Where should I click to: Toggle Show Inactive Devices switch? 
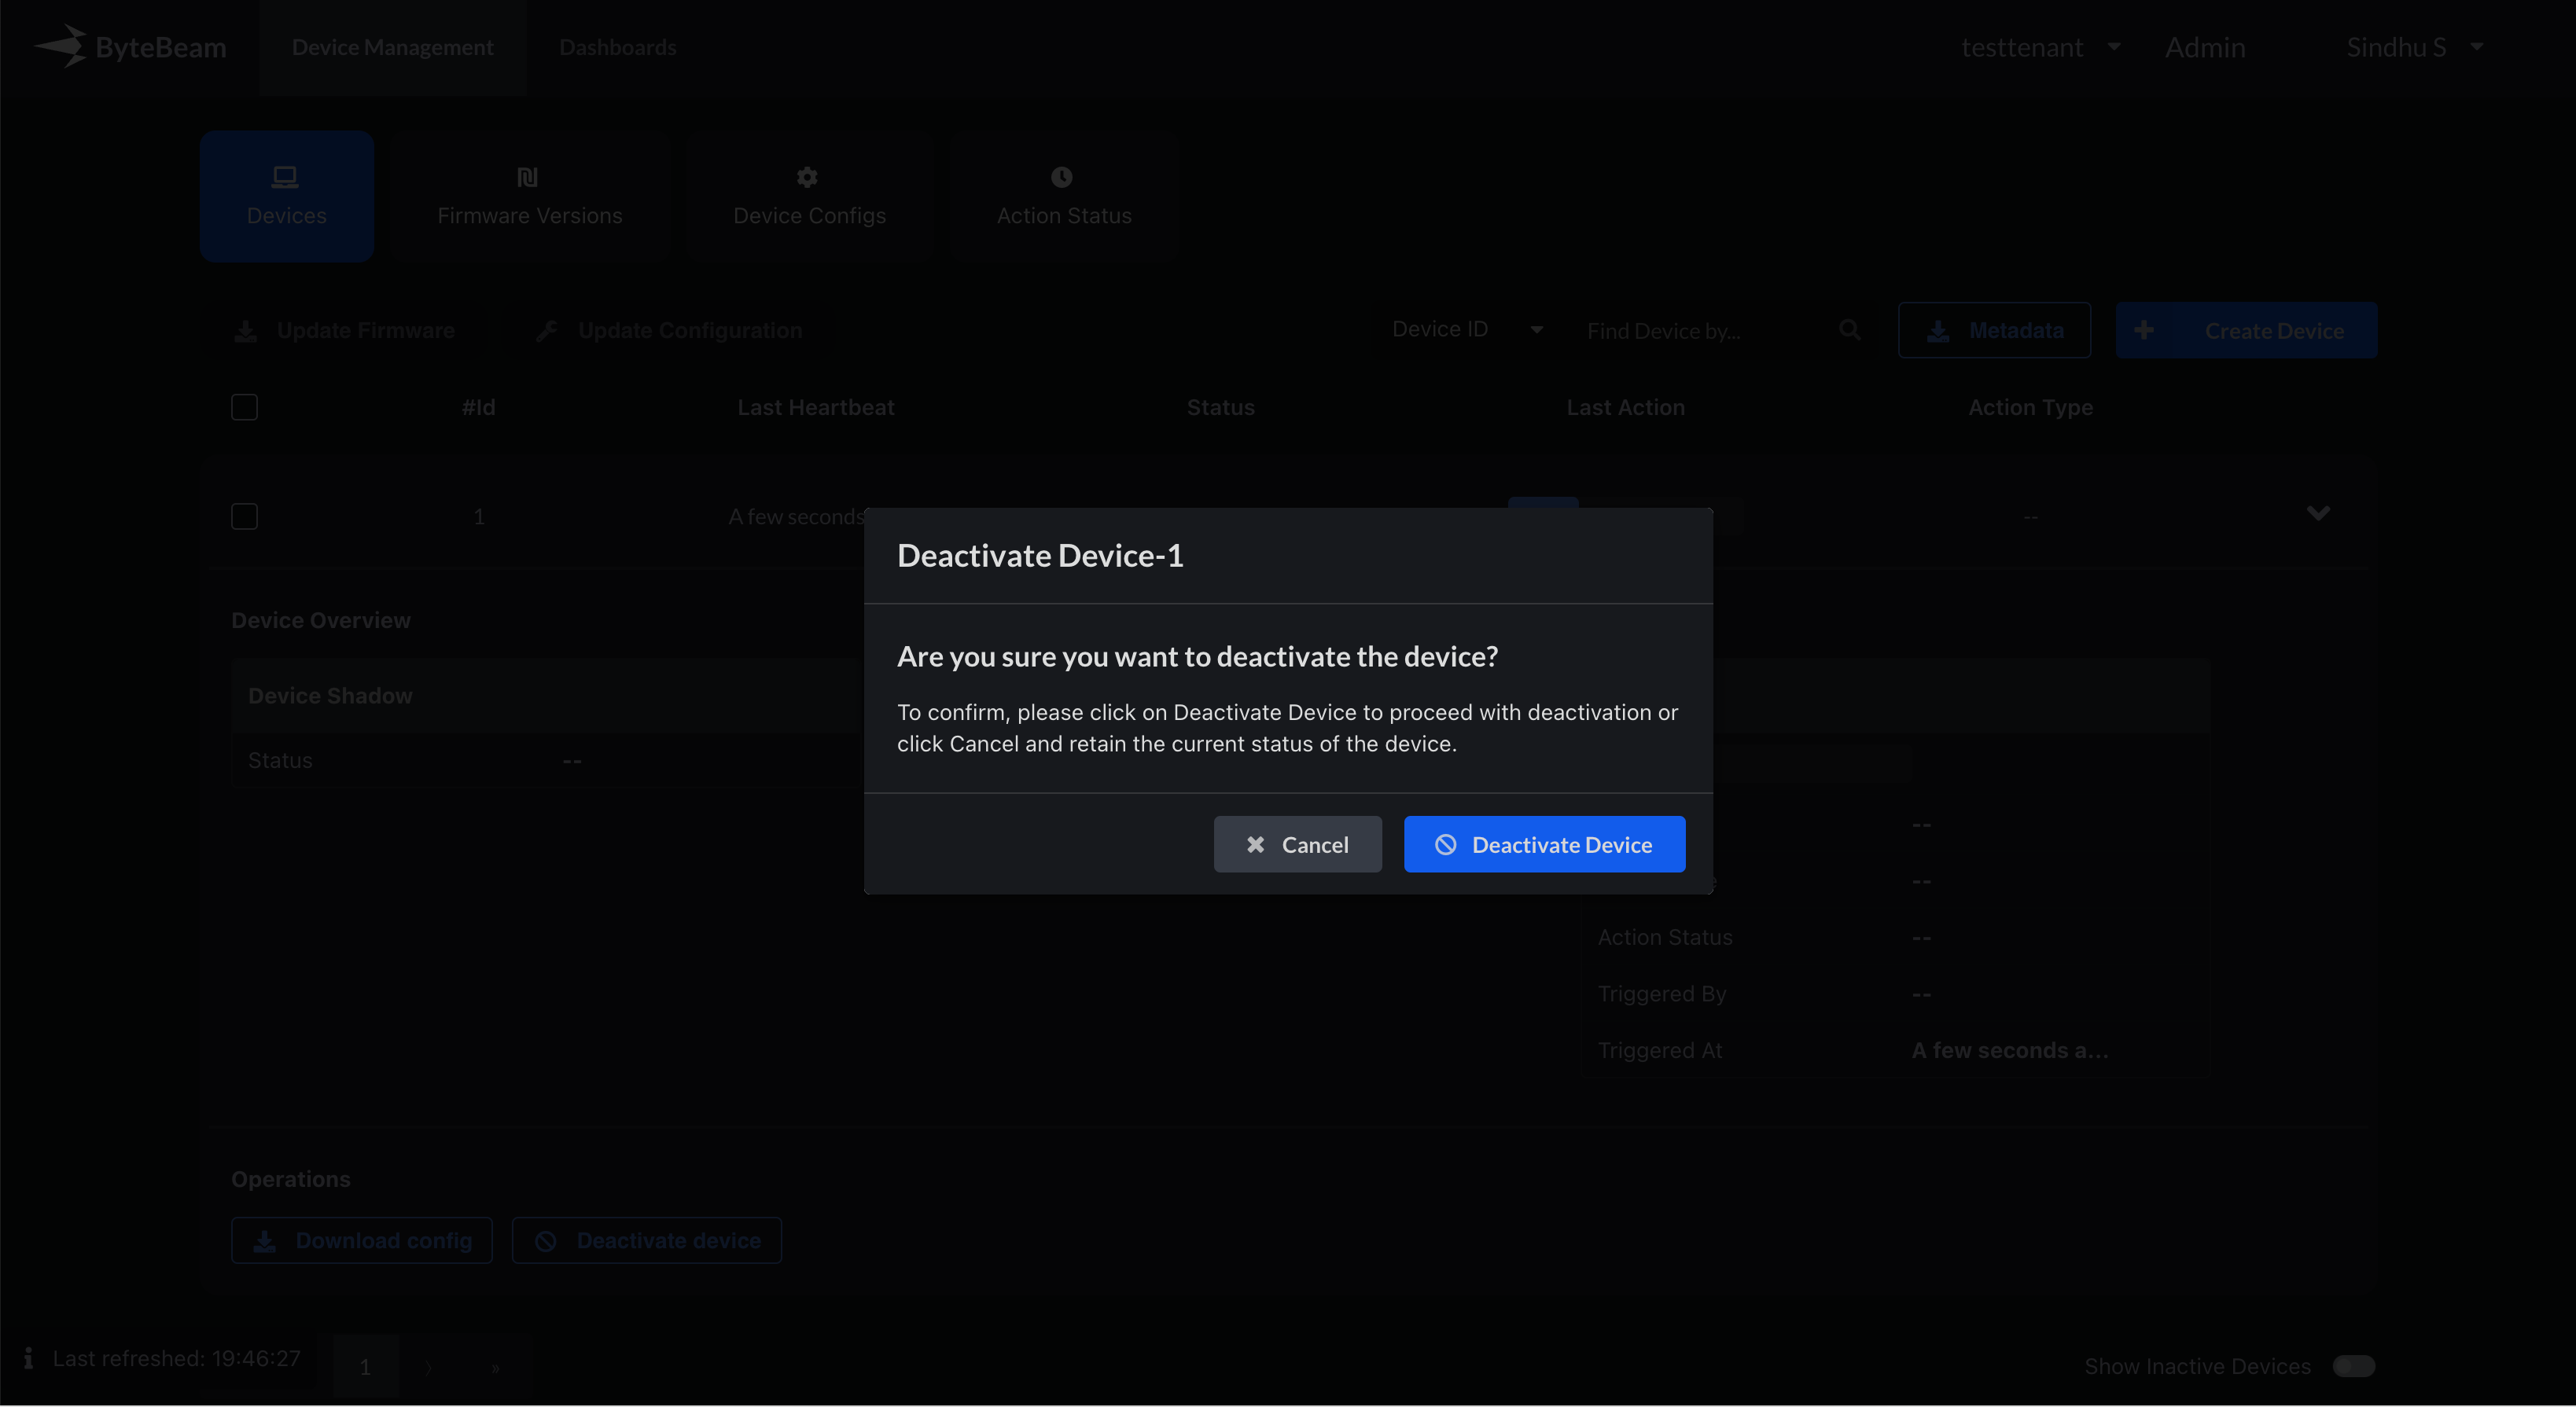pyautogui.click(x=2353, y=1366)
